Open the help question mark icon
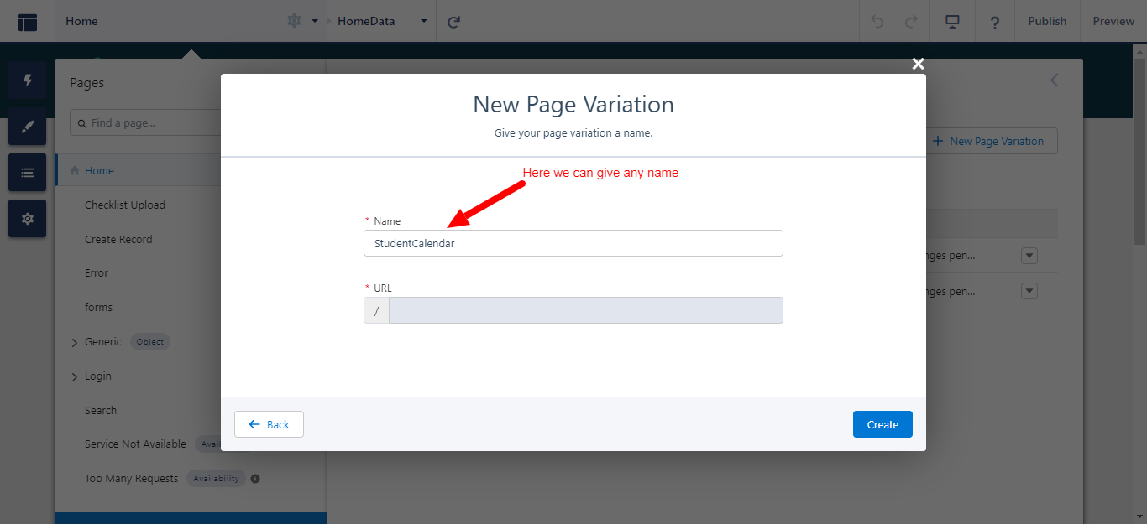The width and height of the screenshot is (1147, 524). (x=994, y=22)
